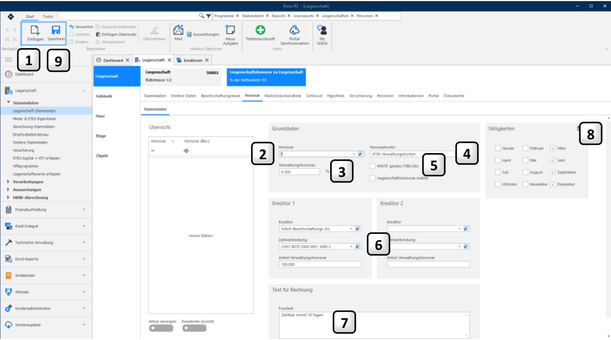This screenshot has height=340, width=611.
Task: Discard changes with Verwerfen
Action: point(81,27)
